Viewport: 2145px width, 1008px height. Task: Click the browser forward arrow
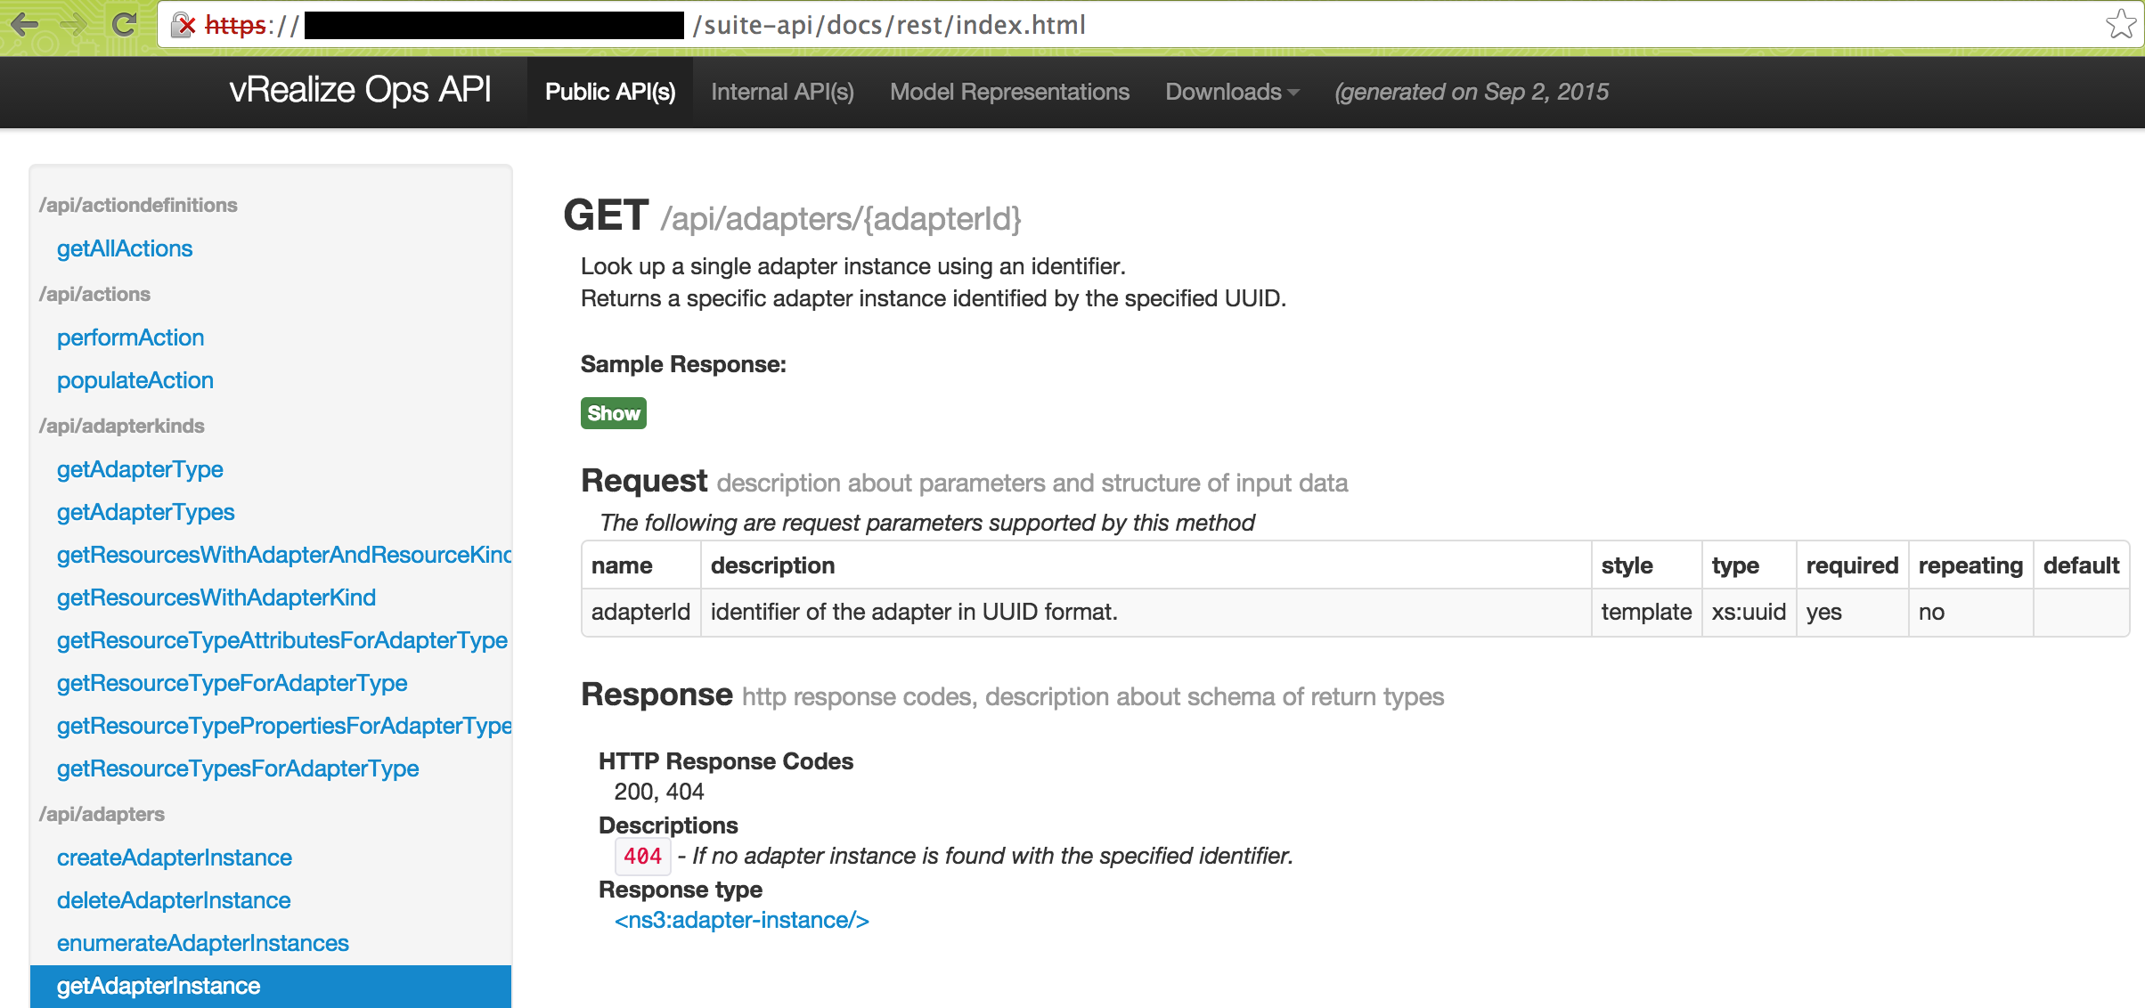(75, 24)
